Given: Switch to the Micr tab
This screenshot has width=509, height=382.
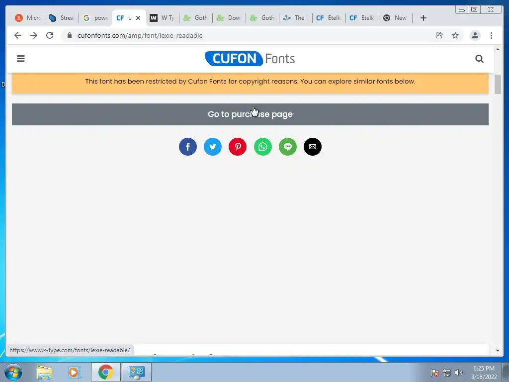Looking at the screenshot, I should pos(28,18).
